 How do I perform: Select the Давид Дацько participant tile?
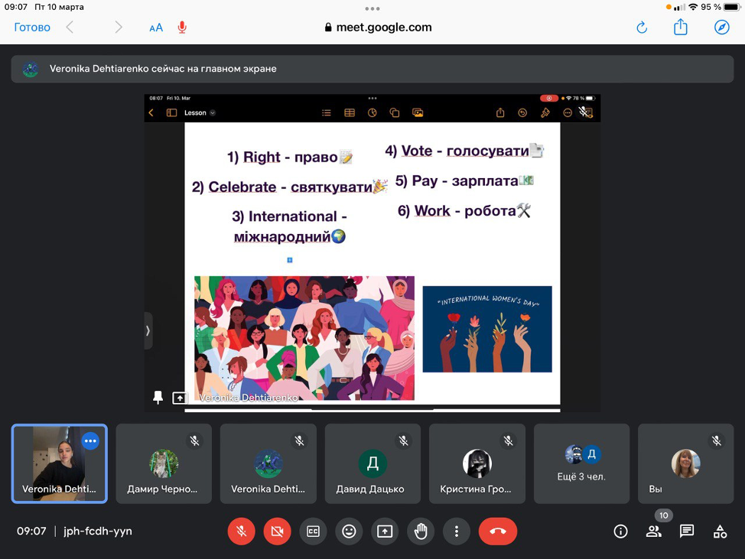pos(372,464)
